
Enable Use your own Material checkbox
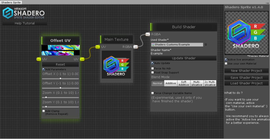(226, 64)
